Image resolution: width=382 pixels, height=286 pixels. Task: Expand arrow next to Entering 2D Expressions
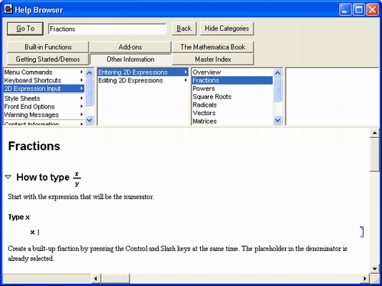tap(186, 72)
